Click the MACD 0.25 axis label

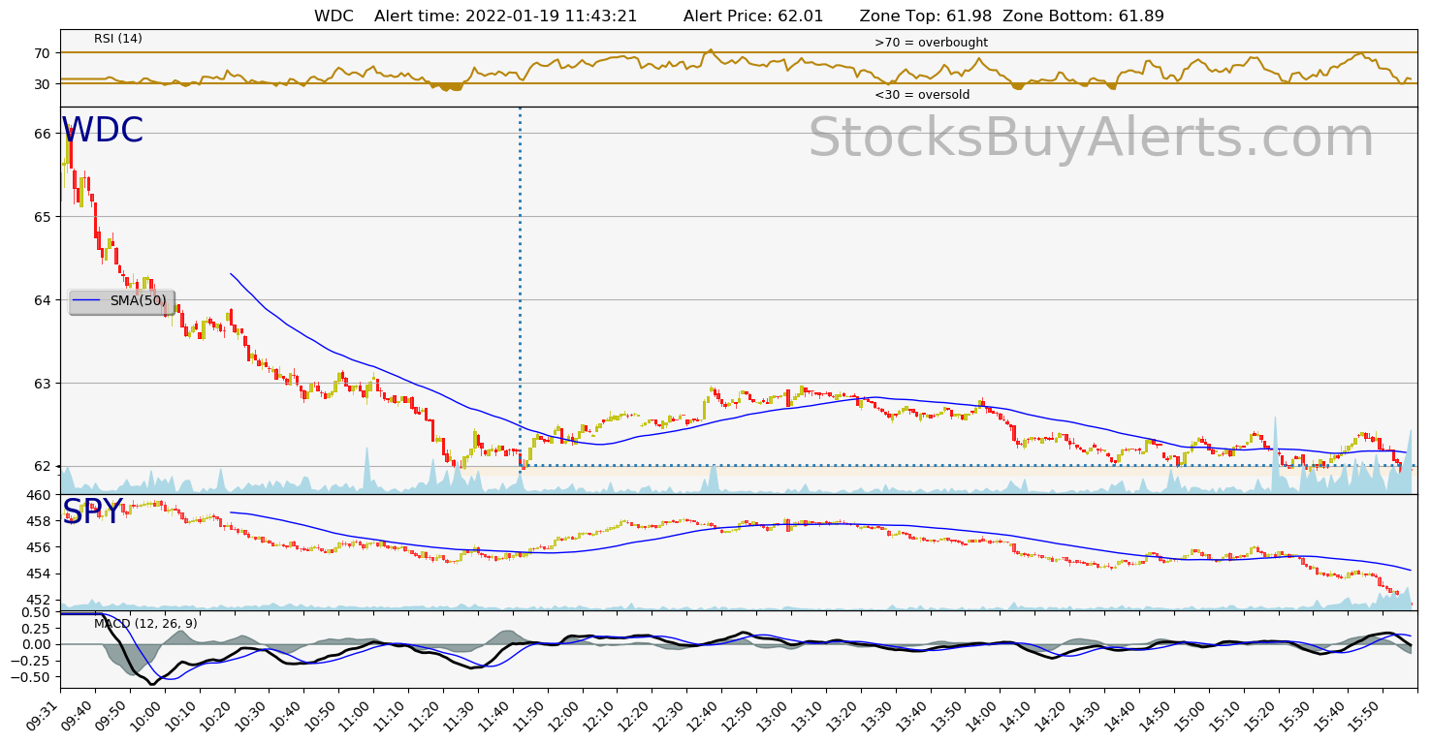click(x=36, y=629)
